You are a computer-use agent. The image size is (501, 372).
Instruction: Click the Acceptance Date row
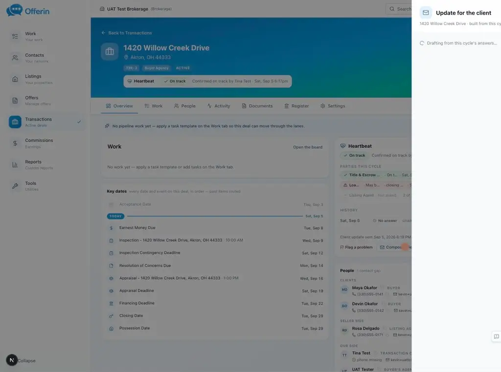tap(216, 205)
